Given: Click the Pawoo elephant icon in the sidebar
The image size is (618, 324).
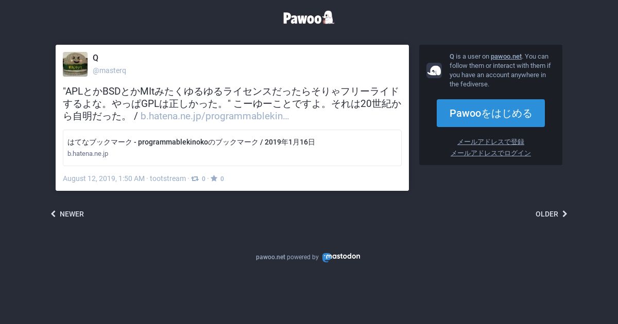Looking at the screenshot, I should (x=434, y=70).
